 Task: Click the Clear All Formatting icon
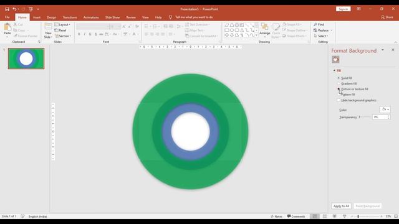point(137,26)
